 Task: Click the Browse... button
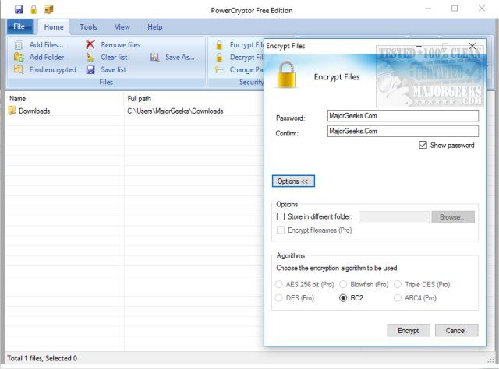453,217
